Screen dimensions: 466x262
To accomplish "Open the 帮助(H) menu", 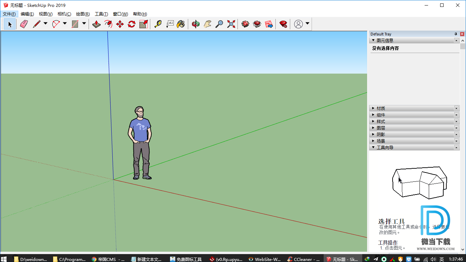I will tap(140, 14).
